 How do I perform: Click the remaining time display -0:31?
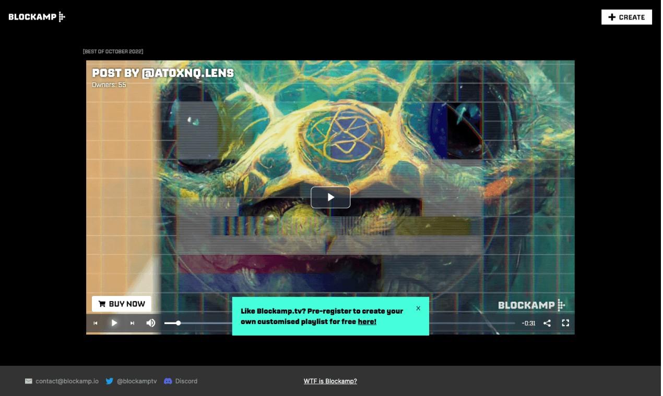click(x=528, y=323)
